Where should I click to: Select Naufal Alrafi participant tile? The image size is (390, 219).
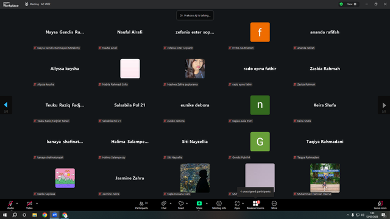click(130, 32)
